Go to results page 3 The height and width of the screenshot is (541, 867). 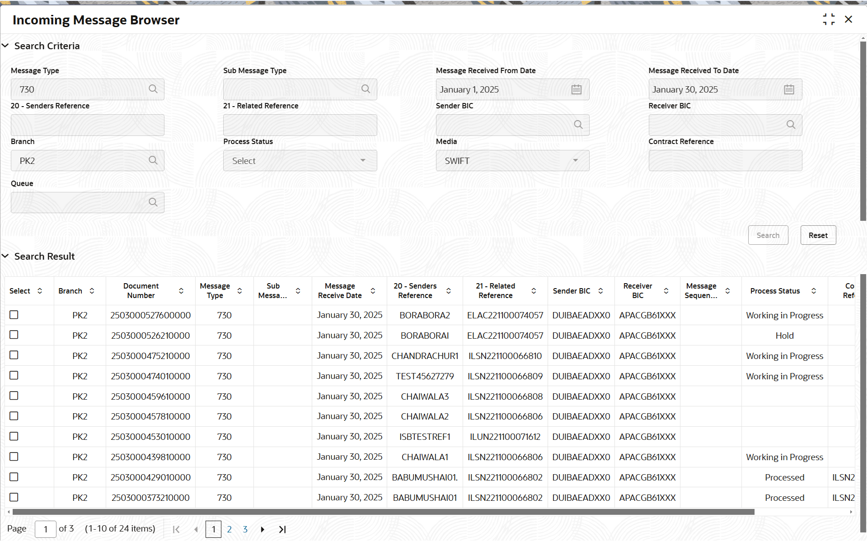[x=245, y=529]
